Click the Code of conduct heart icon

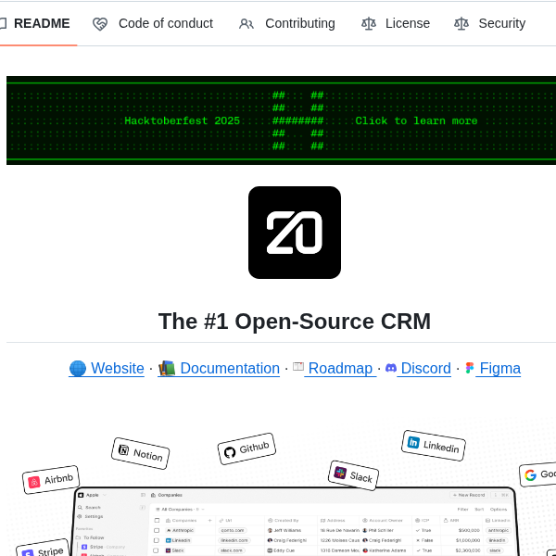100,24
